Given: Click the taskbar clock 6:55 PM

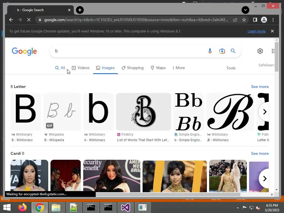Looking at the screenshot, I should click(x=272, y=206).
